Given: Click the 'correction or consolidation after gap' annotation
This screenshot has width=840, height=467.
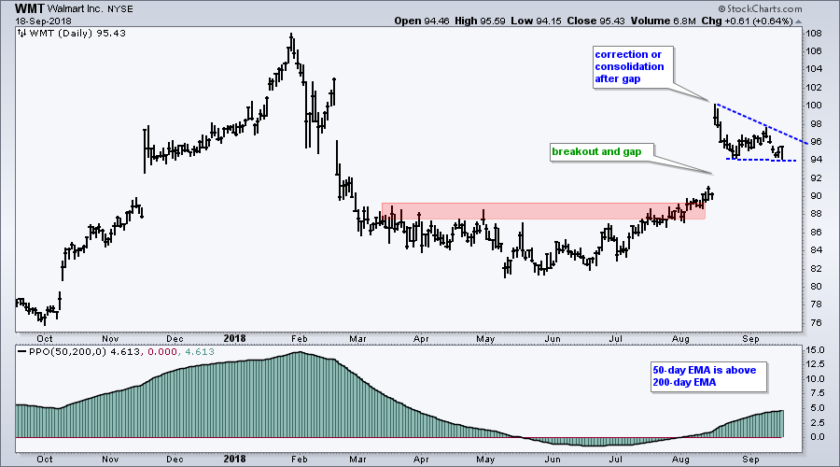Looking at the screenshot, I should coord(633,67).
